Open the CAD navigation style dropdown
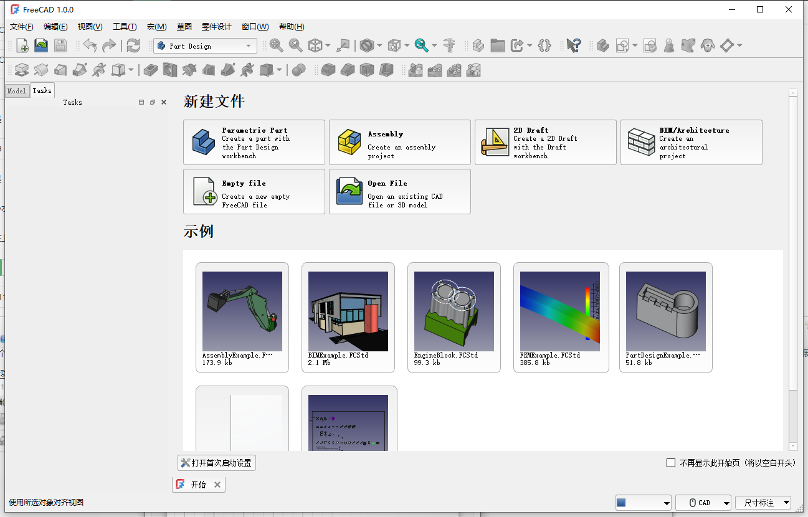 [x=703, y=503]
